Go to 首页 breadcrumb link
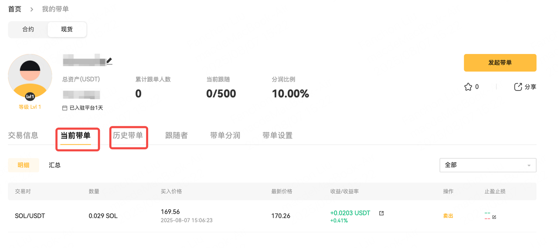558x248 pixels. pyautogui.click(x=15, y=9)
